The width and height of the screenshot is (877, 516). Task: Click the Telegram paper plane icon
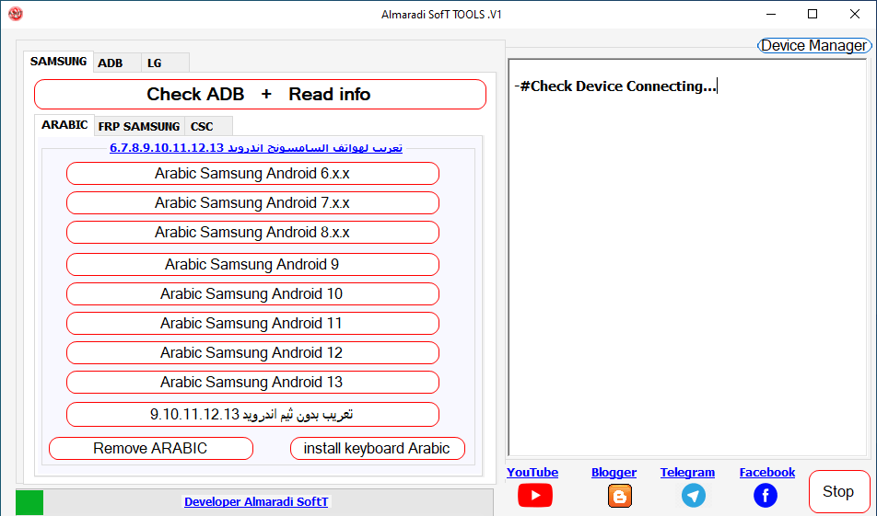(x=693, y=496)
